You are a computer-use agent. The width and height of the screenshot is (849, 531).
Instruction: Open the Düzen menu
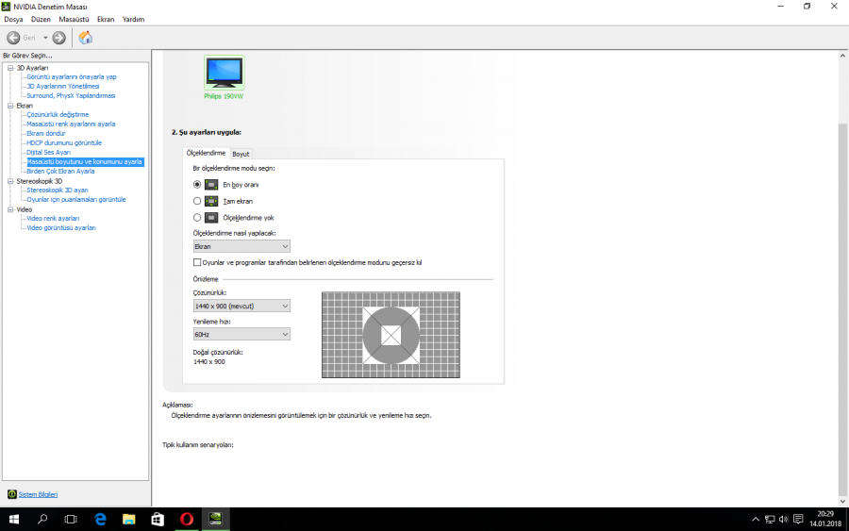pos(41,20)
